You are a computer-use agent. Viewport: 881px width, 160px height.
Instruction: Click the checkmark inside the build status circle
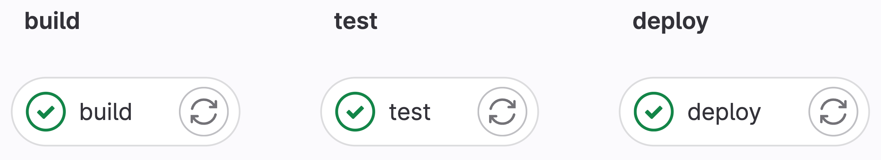46,112
